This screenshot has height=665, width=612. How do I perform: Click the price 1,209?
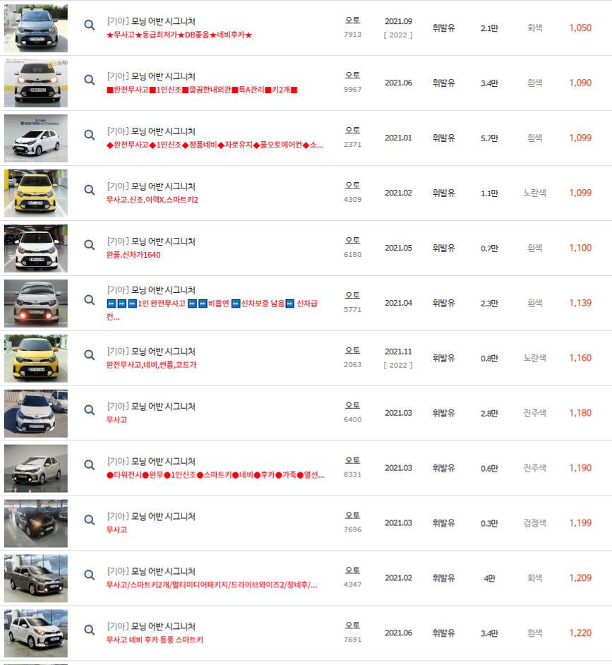(580, 578)
